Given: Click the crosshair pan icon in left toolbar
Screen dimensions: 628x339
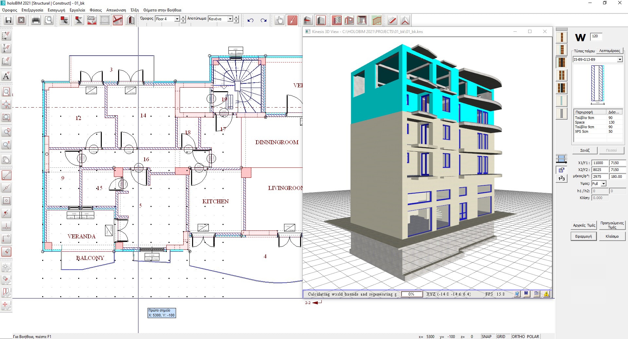Looking at the screenshot, I should 6,105.
